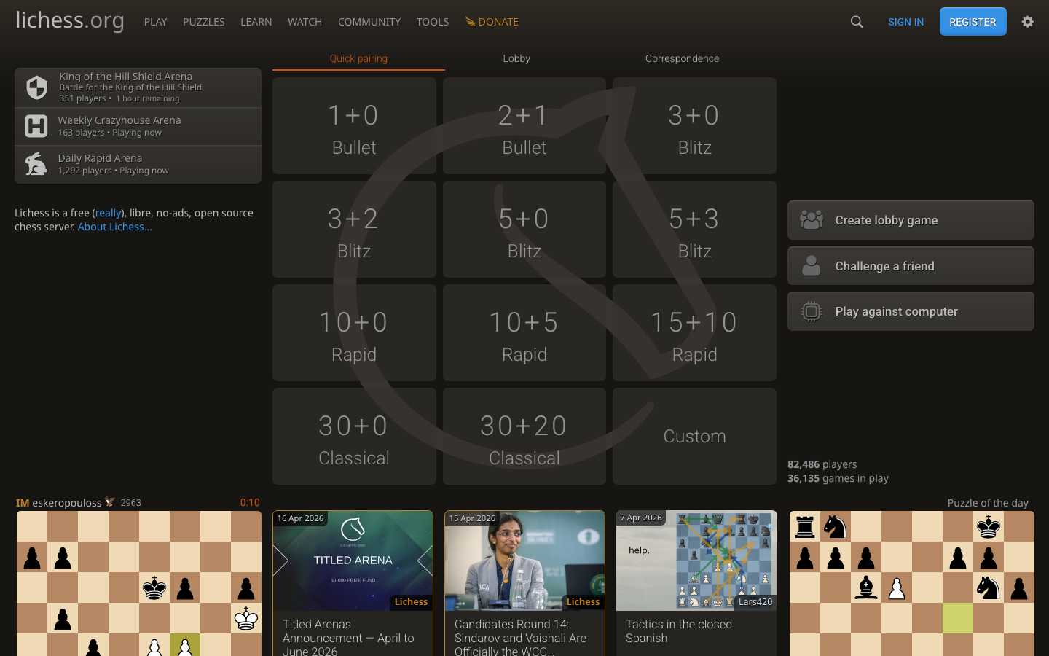The width and height of the screenshot is (1049, 656).
Task: Open the settings gear menu
Action: tap(1027, 22)
